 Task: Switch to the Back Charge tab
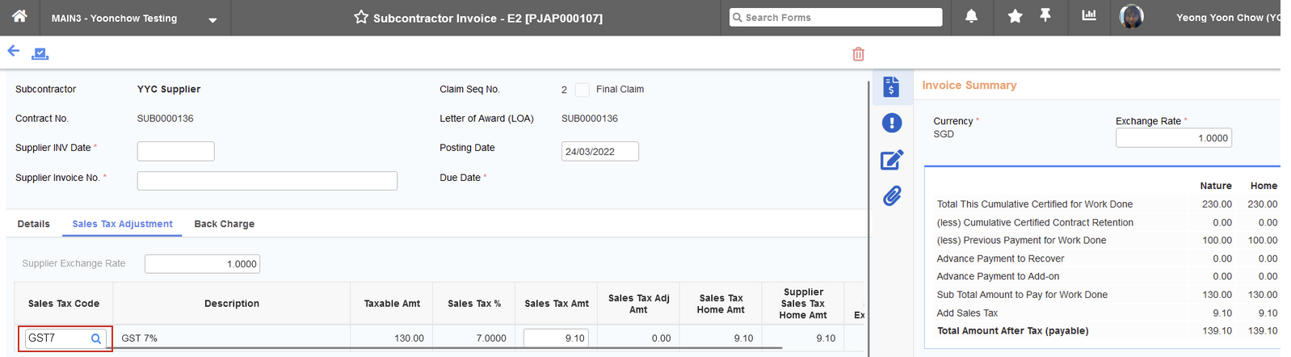(x=224, y=225)
